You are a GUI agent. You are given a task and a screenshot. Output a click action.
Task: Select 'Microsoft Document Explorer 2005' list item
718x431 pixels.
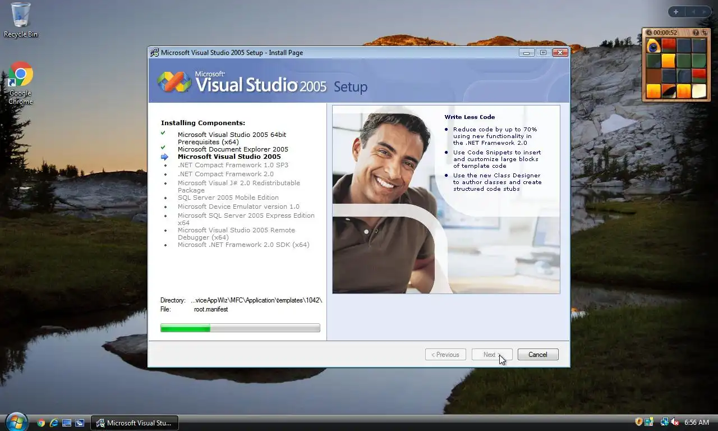[233, 149]
